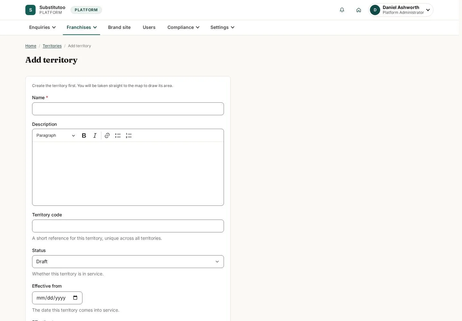Apply italic formatting in Description
The height and width of the screenshot is (321, 462).
(x=95, y=135)
